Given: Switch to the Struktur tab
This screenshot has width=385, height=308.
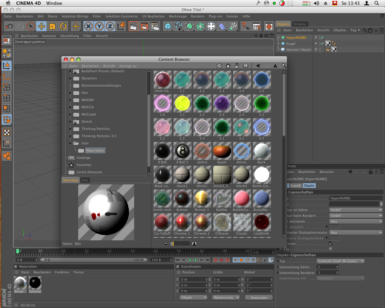Looking at the screenshot, I should coord(300,24).
